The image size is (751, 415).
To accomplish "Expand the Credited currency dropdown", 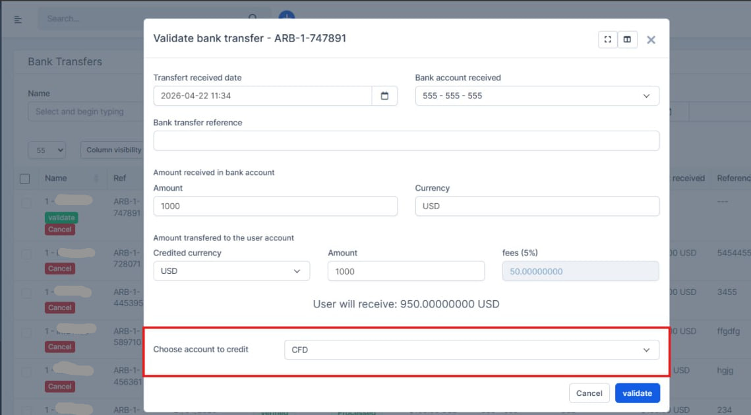I will [231, 271].
